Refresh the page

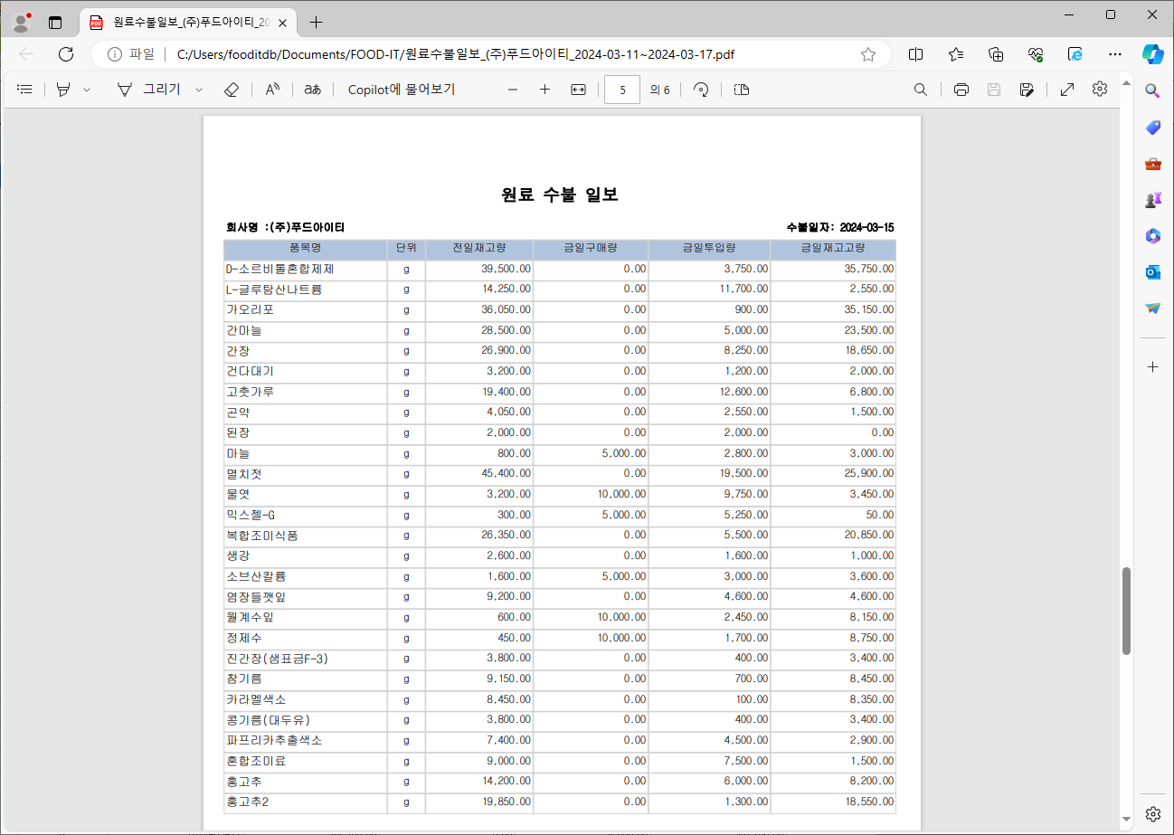66,54
